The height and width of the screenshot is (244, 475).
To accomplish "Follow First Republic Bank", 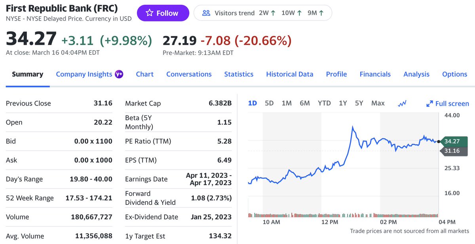I will [x=163, y=13].
